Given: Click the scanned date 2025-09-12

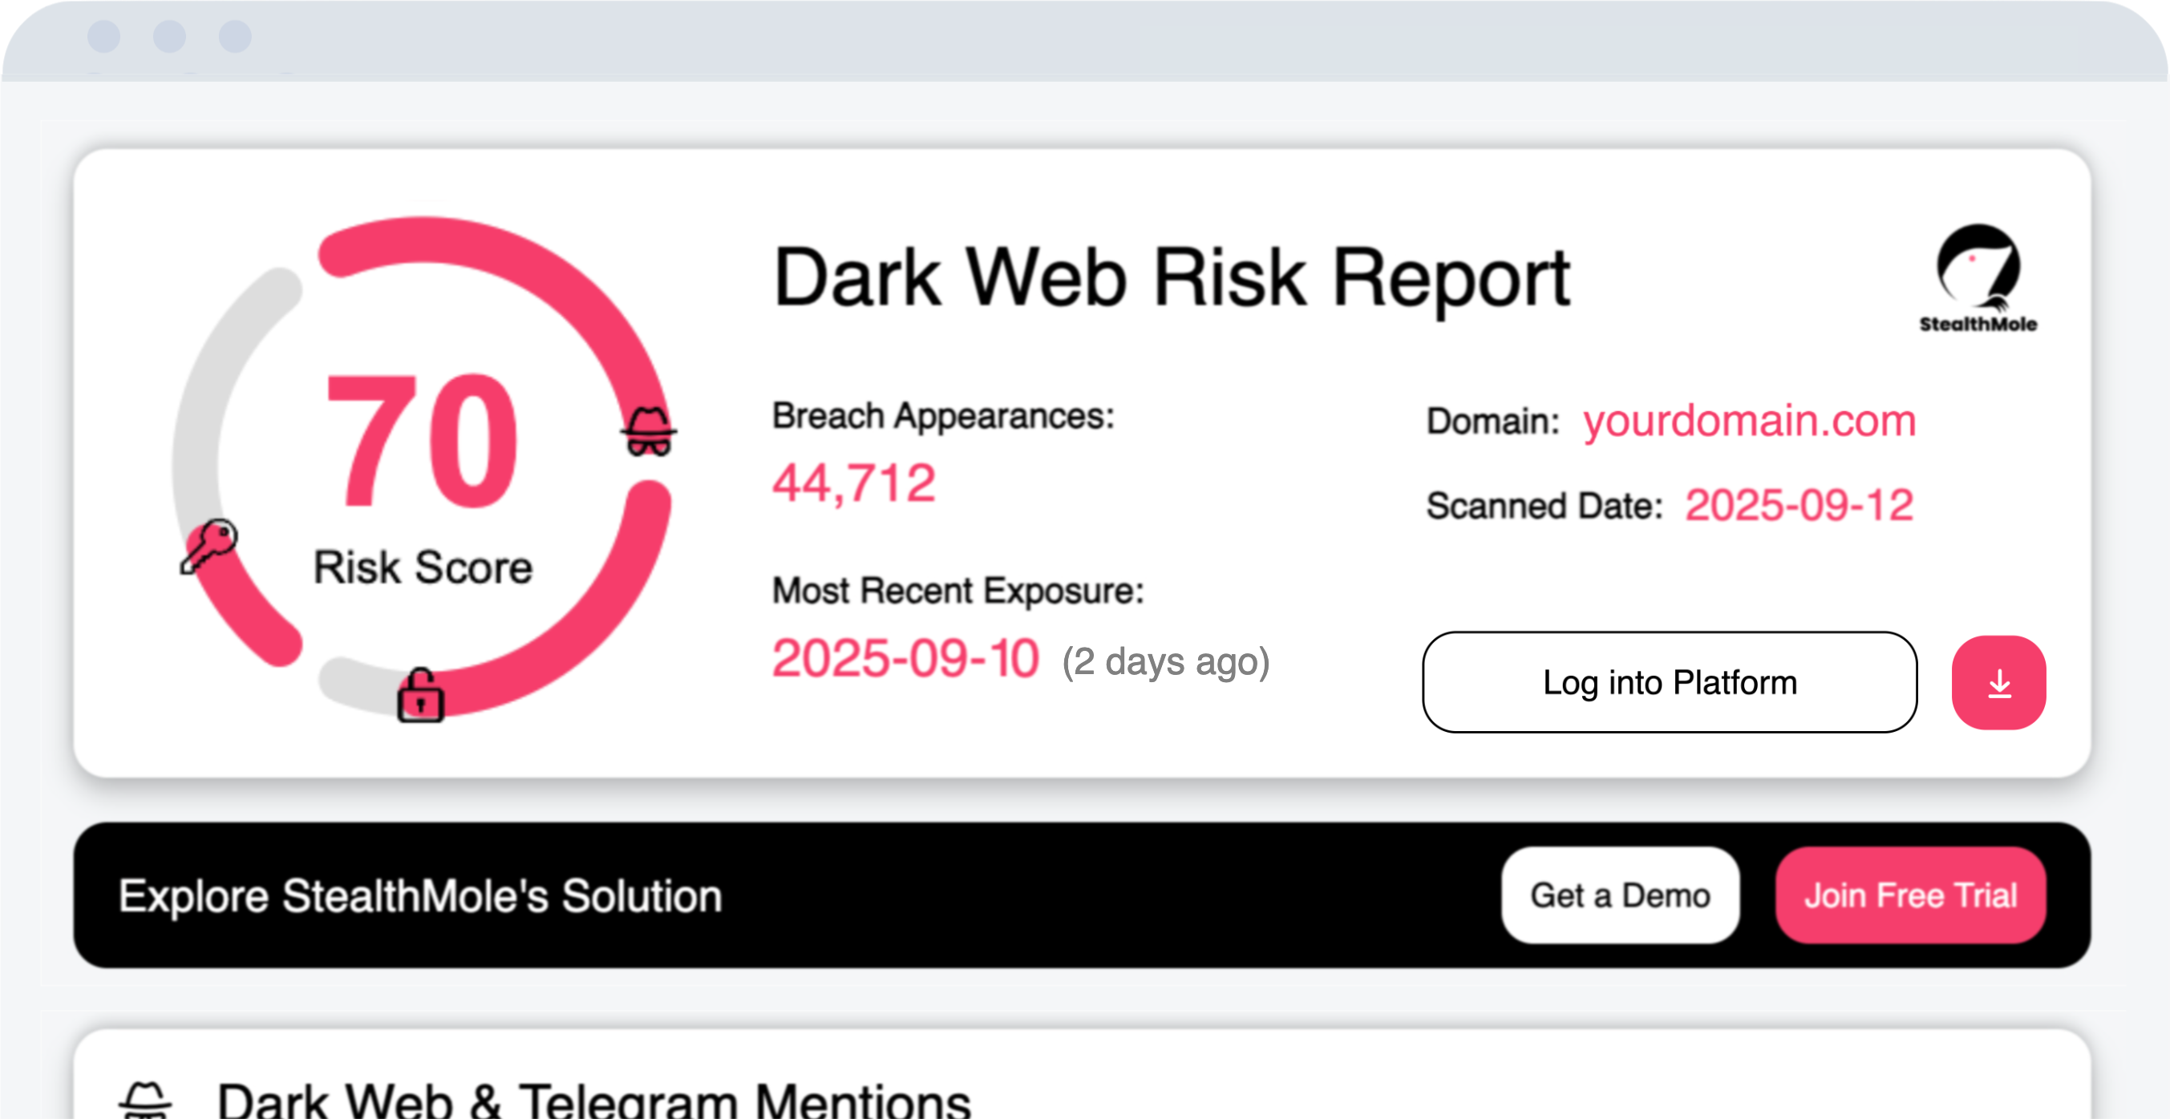Looking at the screenshot, I should (x=1799, y=505).
